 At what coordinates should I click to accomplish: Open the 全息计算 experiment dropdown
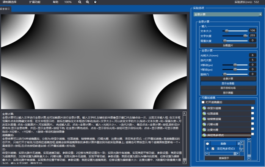227,14
